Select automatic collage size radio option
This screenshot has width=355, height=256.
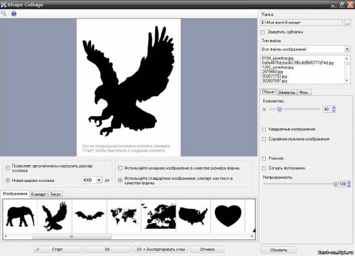click(8, 168)
